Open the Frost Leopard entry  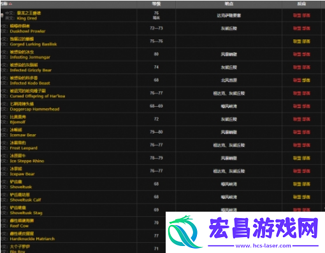[x=24, y=148]
